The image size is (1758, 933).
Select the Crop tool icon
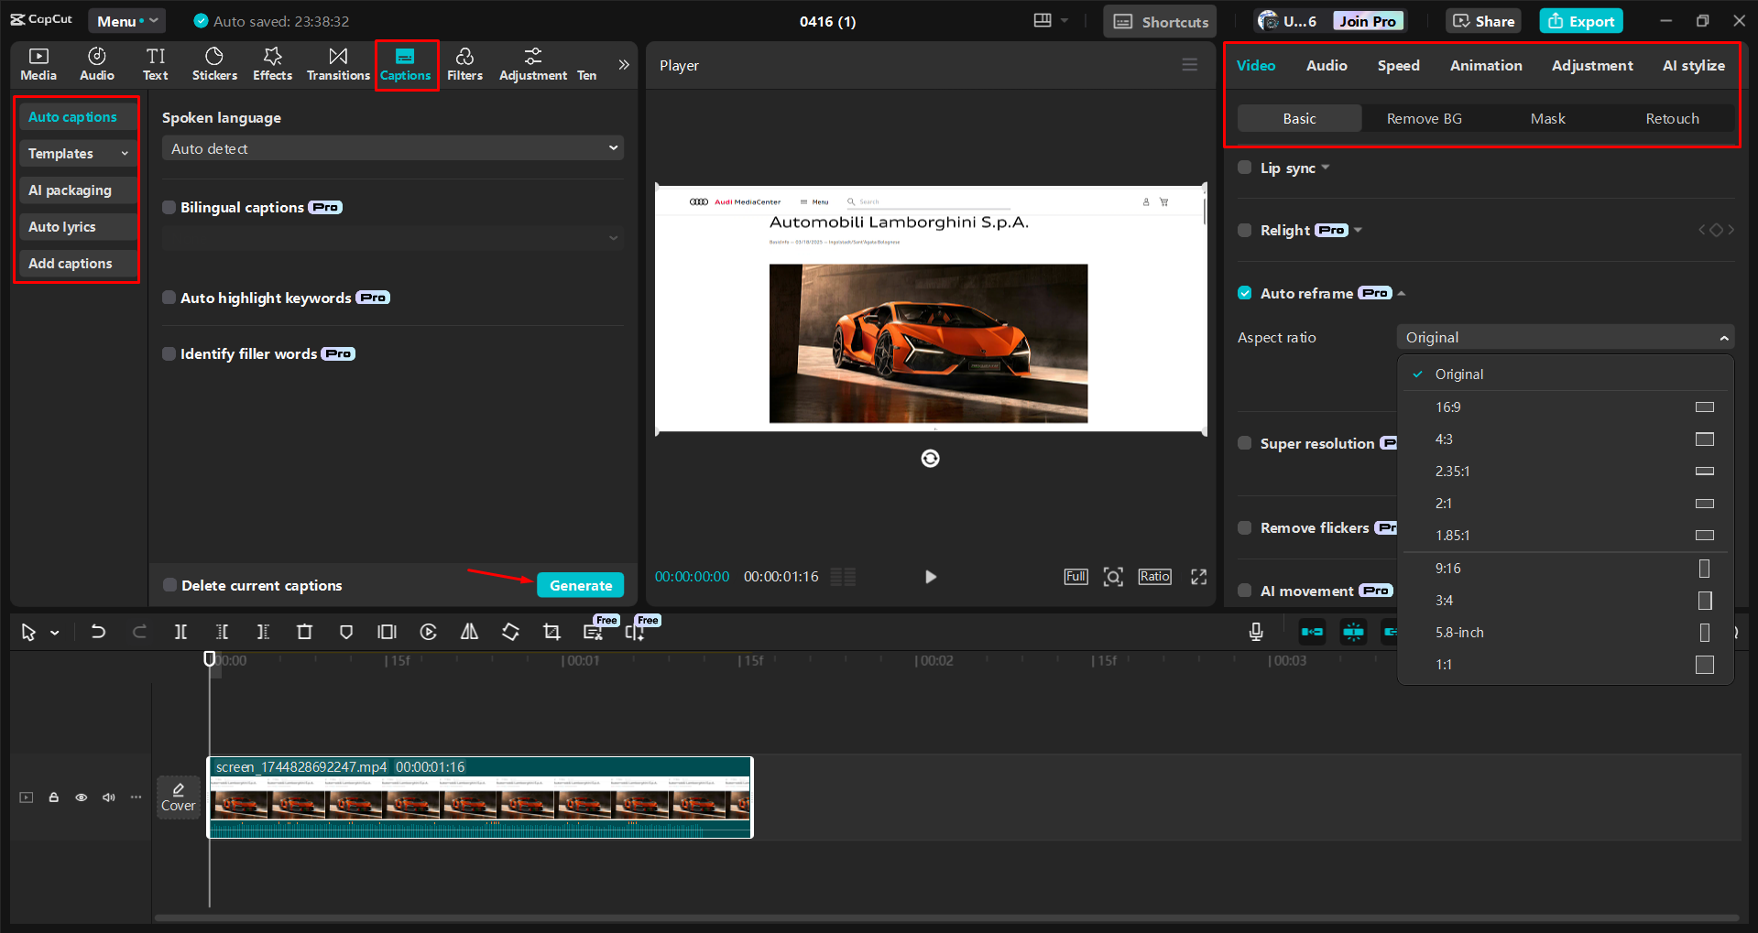551,632
